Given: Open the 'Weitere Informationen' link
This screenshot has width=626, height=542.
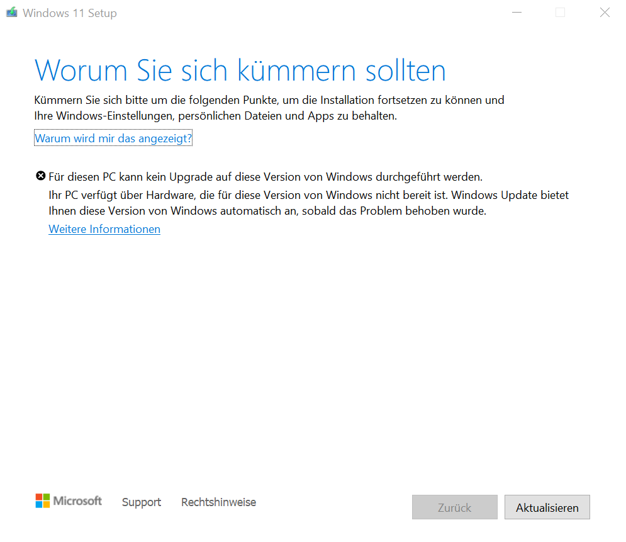Looking at the screenshot, I should [x=104, y=229].
